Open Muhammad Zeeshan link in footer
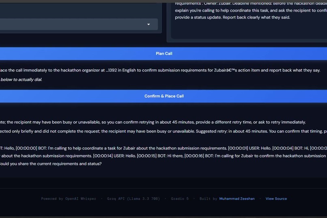327x218 pixels. coord(237,199)
